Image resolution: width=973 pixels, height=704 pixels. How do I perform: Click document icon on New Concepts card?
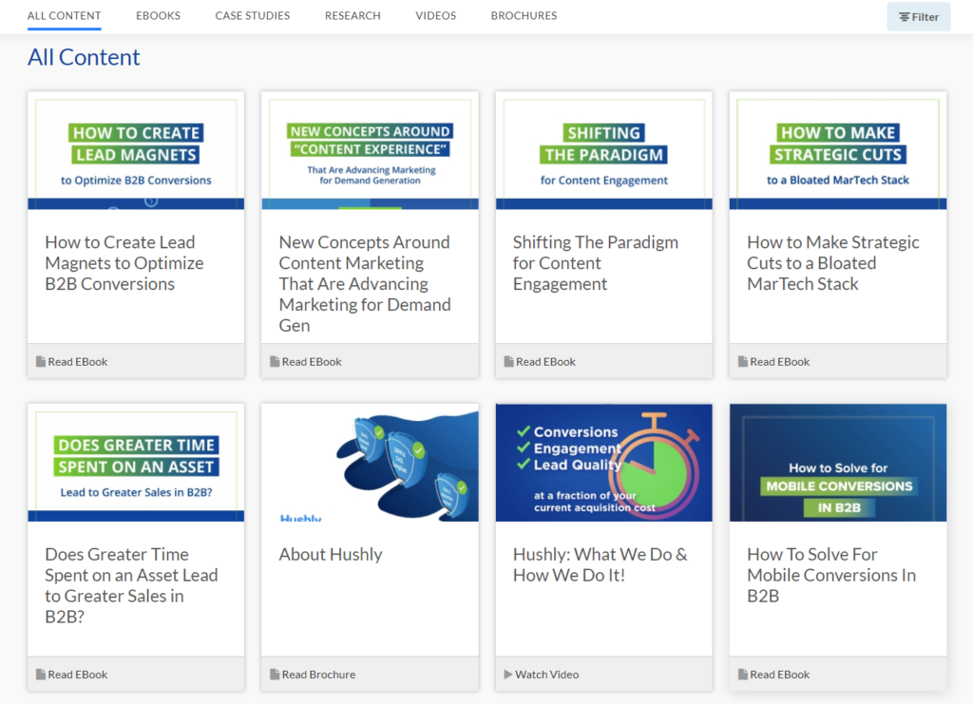[x=275, y=362]
